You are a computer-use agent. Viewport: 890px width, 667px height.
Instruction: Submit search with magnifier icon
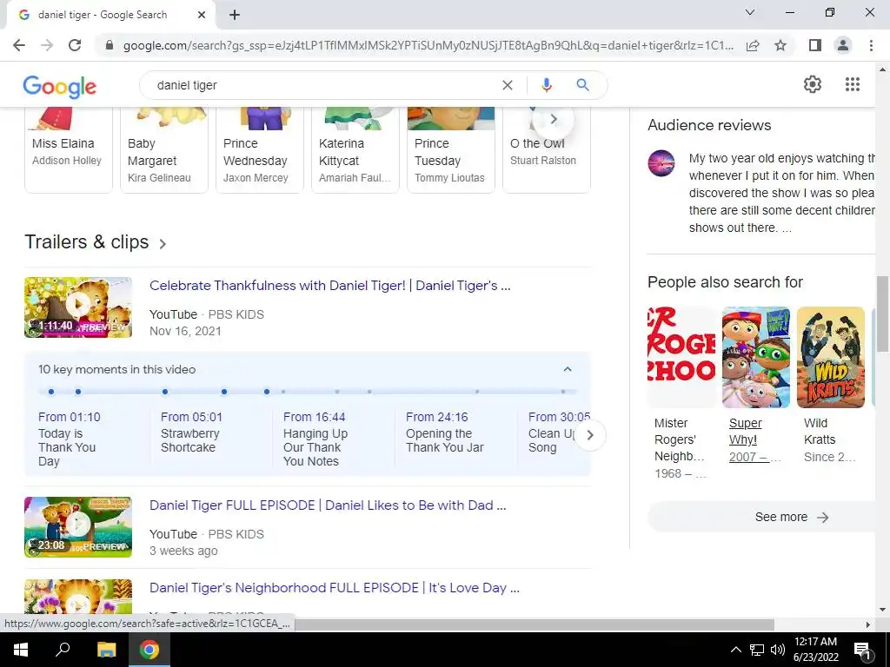click(x=582, y=85)
